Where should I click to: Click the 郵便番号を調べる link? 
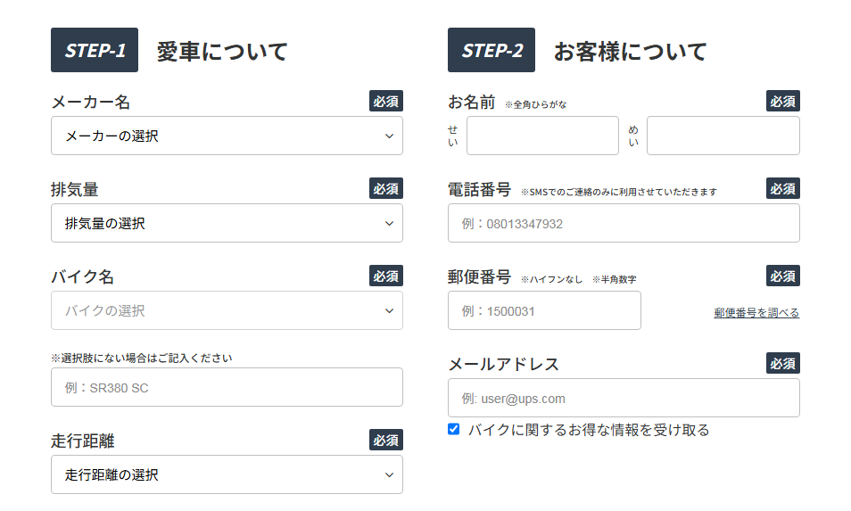coord(756,313)
